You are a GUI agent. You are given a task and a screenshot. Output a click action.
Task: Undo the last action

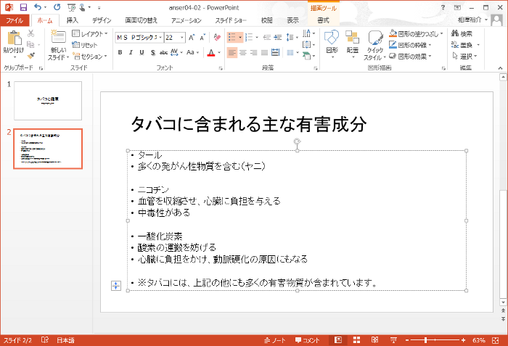tap(38, 7)
